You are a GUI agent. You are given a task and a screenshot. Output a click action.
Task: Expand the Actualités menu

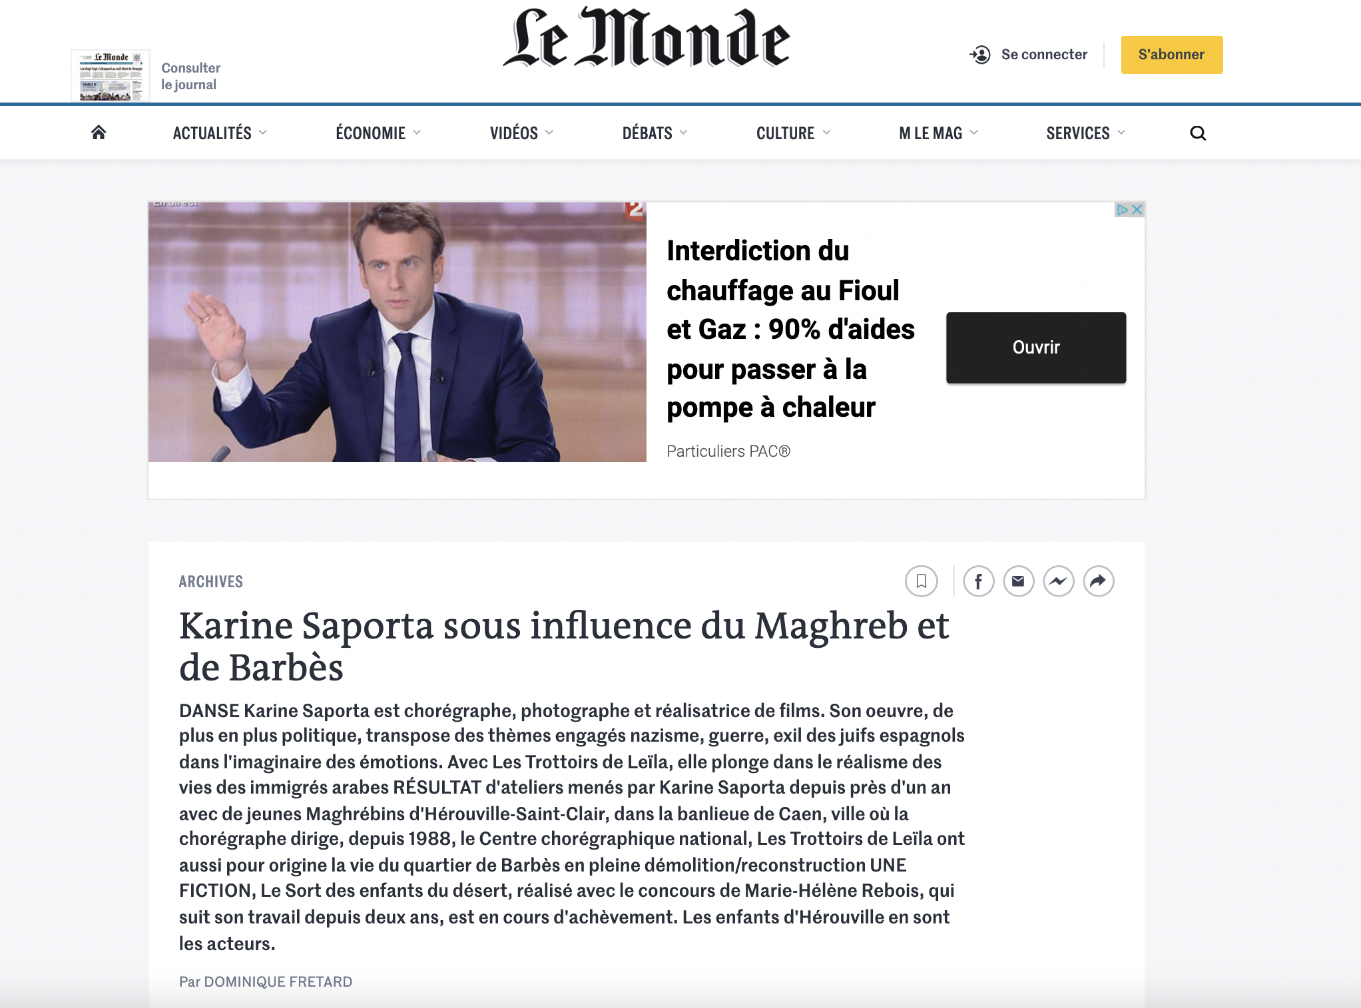pyautogui.click(x=220, y=133)
